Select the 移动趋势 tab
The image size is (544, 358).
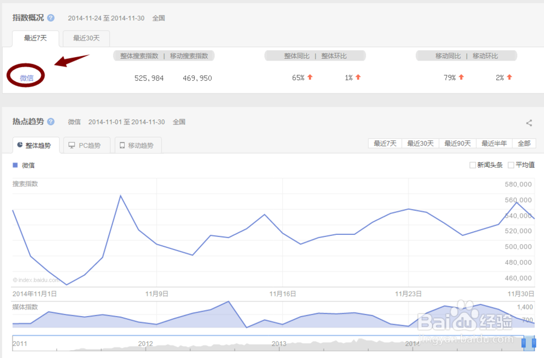coord(138,145)
